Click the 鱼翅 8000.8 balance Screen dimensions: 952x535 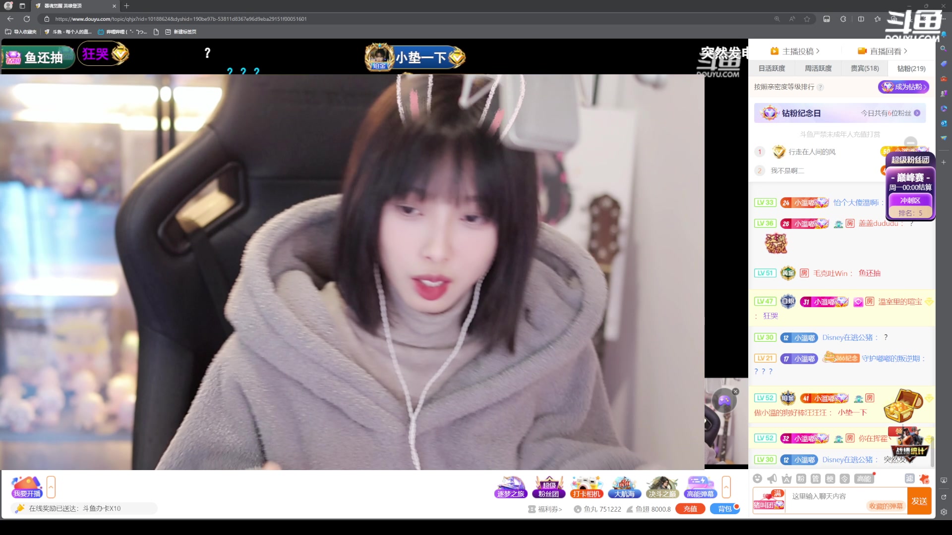[x=649, y=509]
